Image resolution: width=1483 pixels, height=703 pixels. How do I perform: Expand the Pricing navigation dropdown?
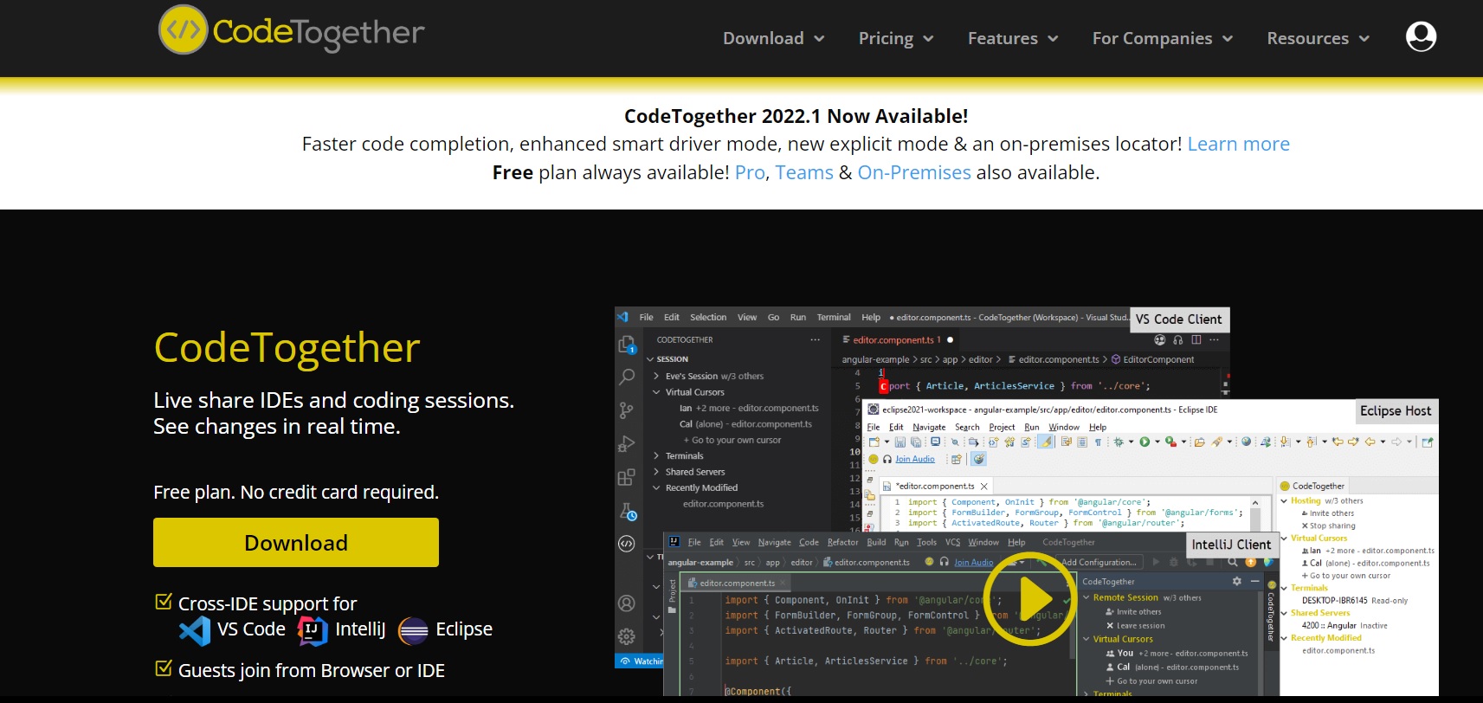[896, 38]
